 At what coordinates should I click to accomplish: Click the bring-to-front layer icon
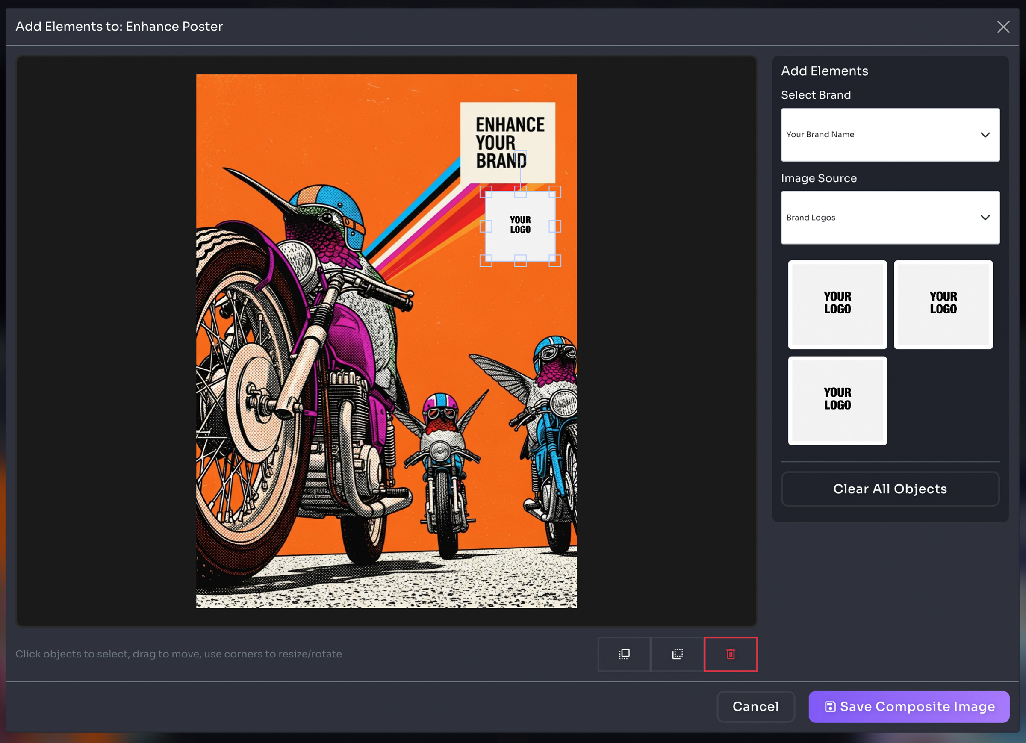coord(624,654)
